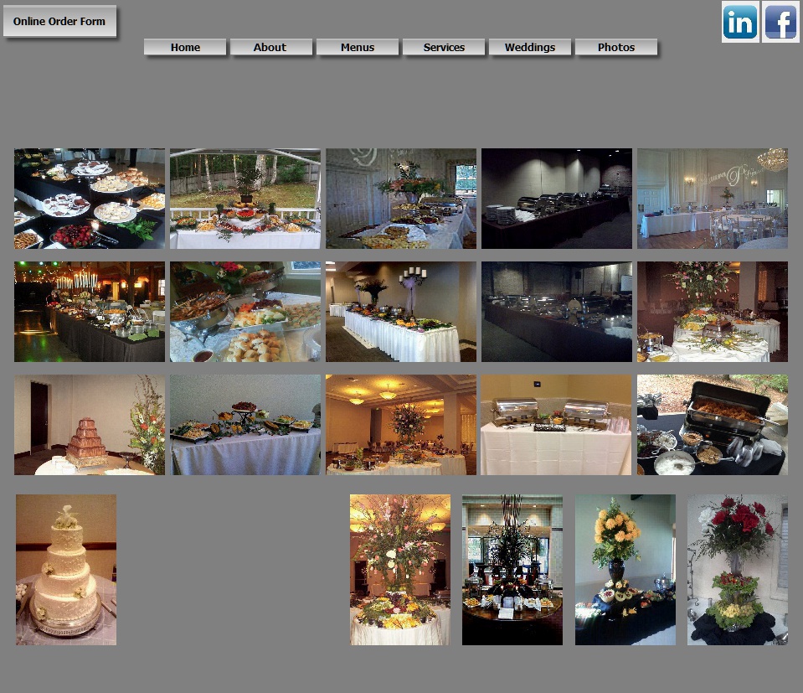Open the About menu item
Screen dimensions: 803x693
click(270, 48)
